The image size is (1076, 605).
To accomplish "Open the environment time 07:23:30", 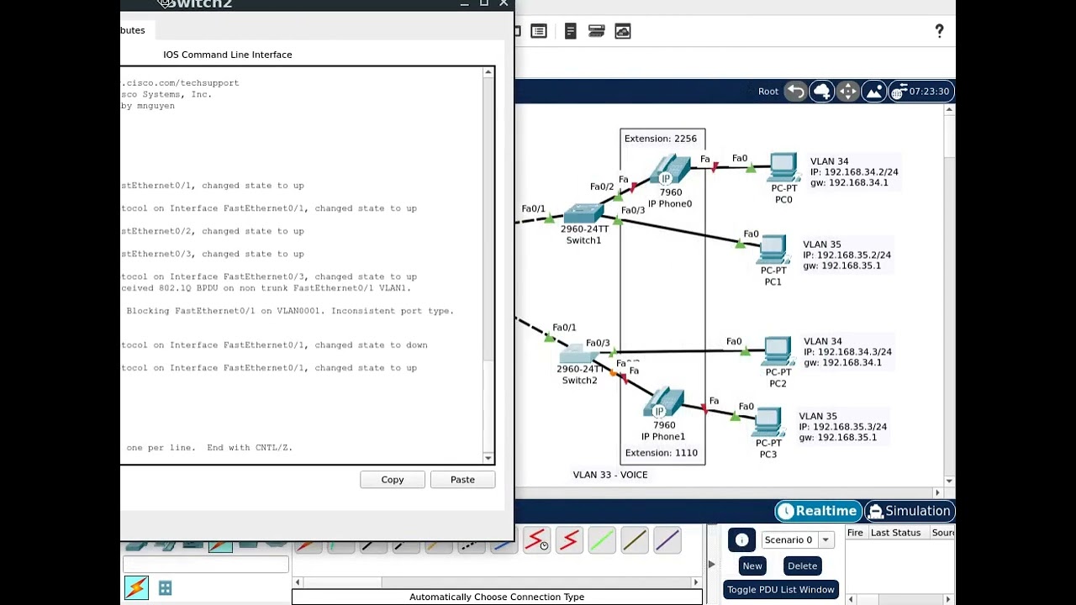I will pos(920,92).
